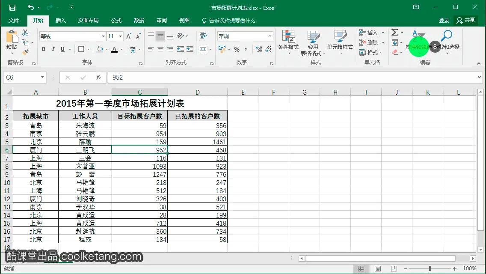Open the number format dropdown (常规)

point(270,36)
